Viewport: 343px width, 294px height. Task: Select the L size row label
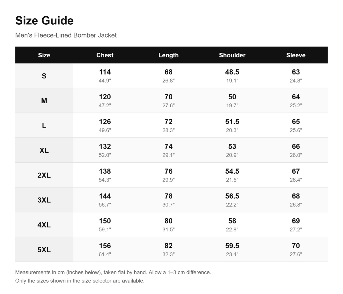[44, 125]
